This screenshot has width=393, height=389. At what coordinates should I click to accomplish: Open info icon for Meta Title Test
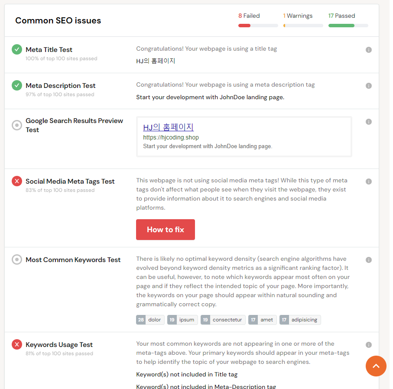tap(368, 50)
